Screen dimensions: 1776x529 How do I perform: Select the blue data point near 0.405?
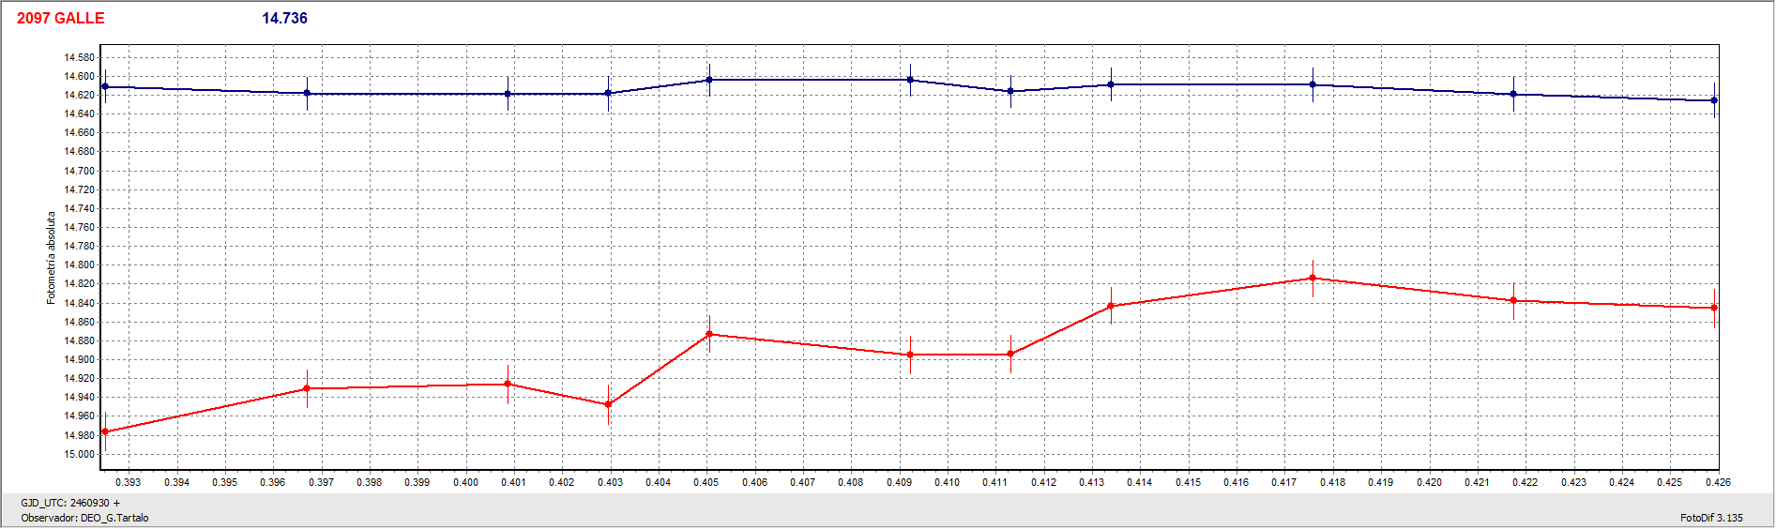[709, 81]
